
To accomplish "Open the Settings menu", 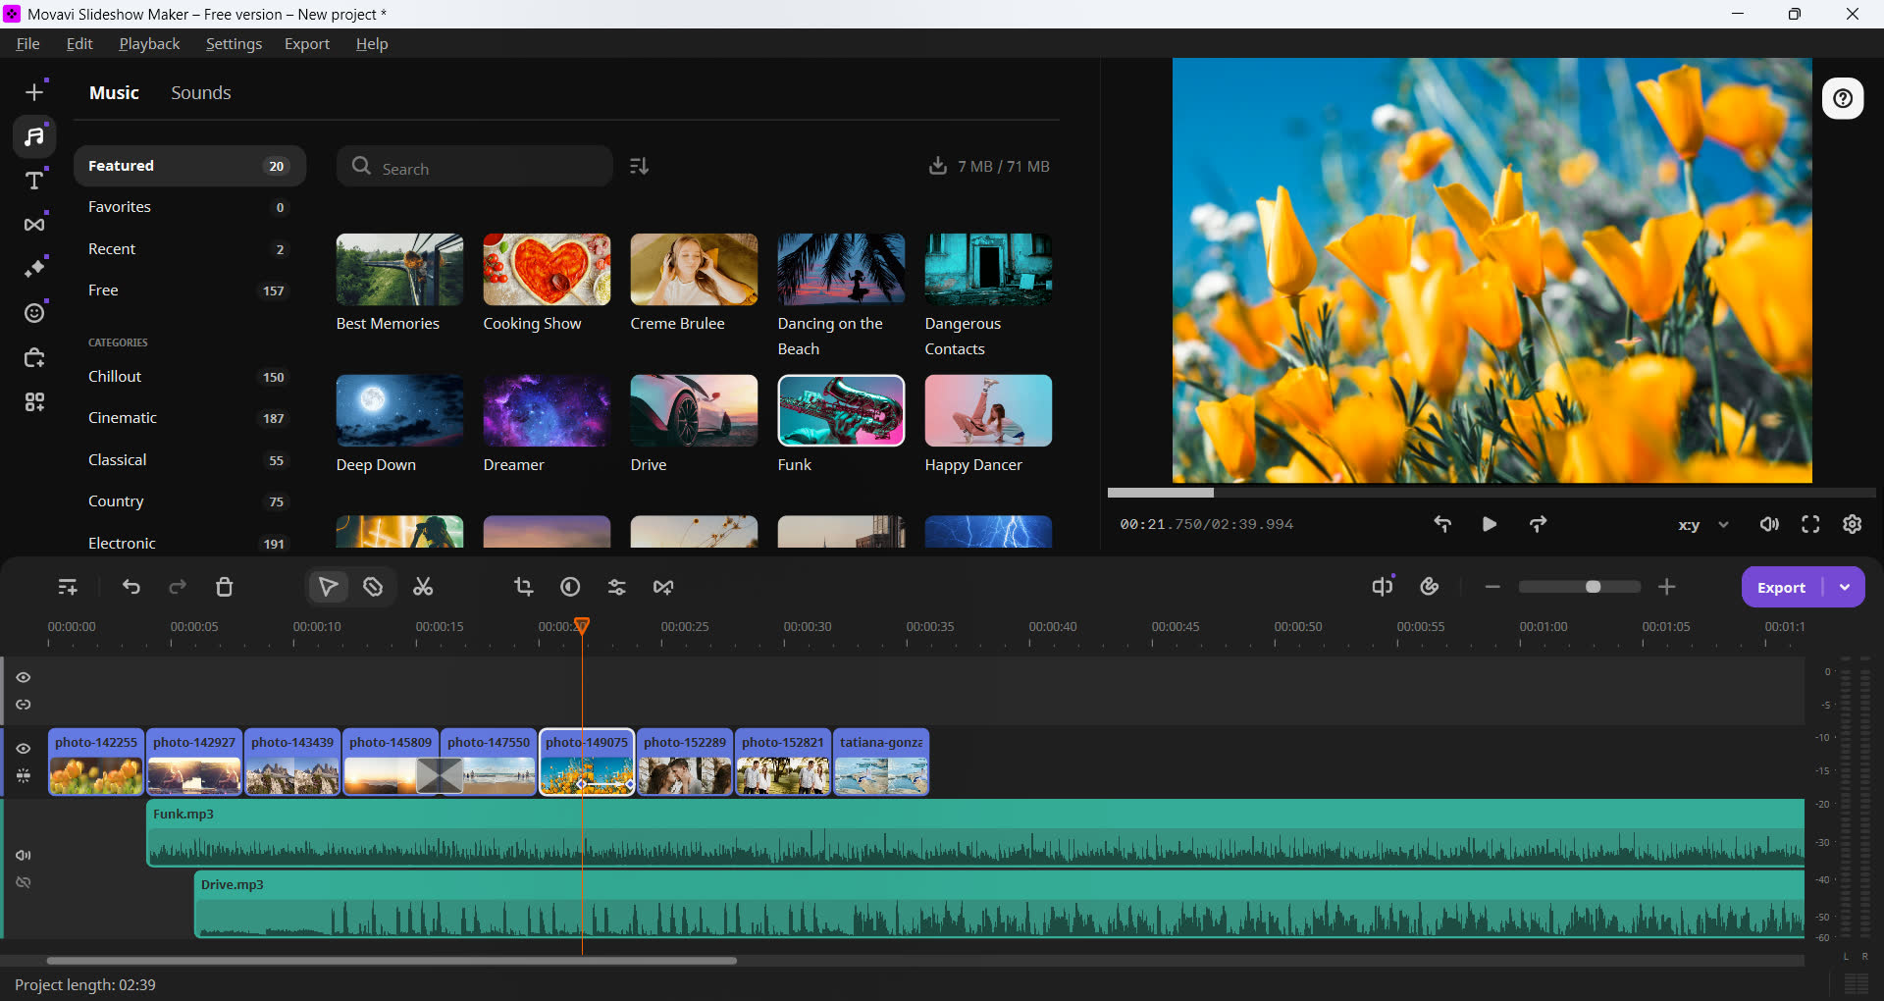I will pyautogui.click(x=234, y=43).
